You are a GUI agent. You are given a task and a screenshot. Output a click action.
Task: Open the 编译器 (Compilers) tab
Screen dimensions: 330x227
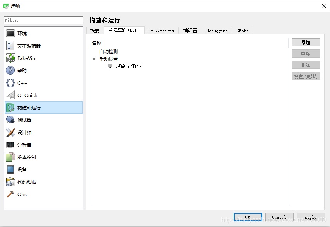click(190, 31)
